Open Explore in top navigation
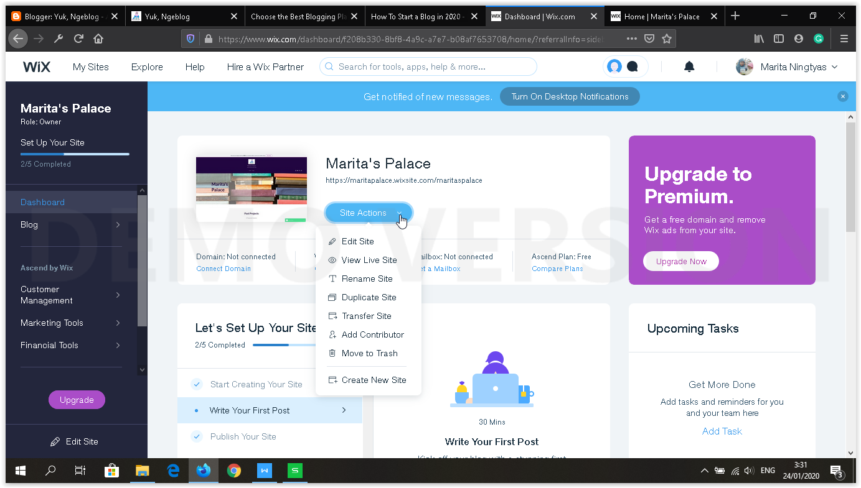The image size is (861, 488). tap(147, 67)
